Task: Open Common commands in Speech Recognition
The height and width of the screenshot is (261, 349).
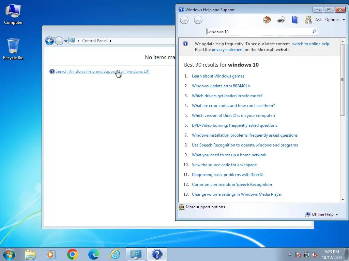Action: pos(232,185)
